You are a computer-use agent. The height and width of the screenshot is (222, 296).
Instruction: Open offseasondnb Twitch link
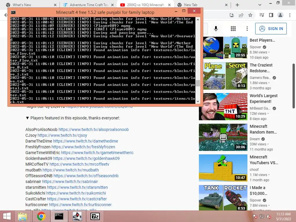click(86, 176)
